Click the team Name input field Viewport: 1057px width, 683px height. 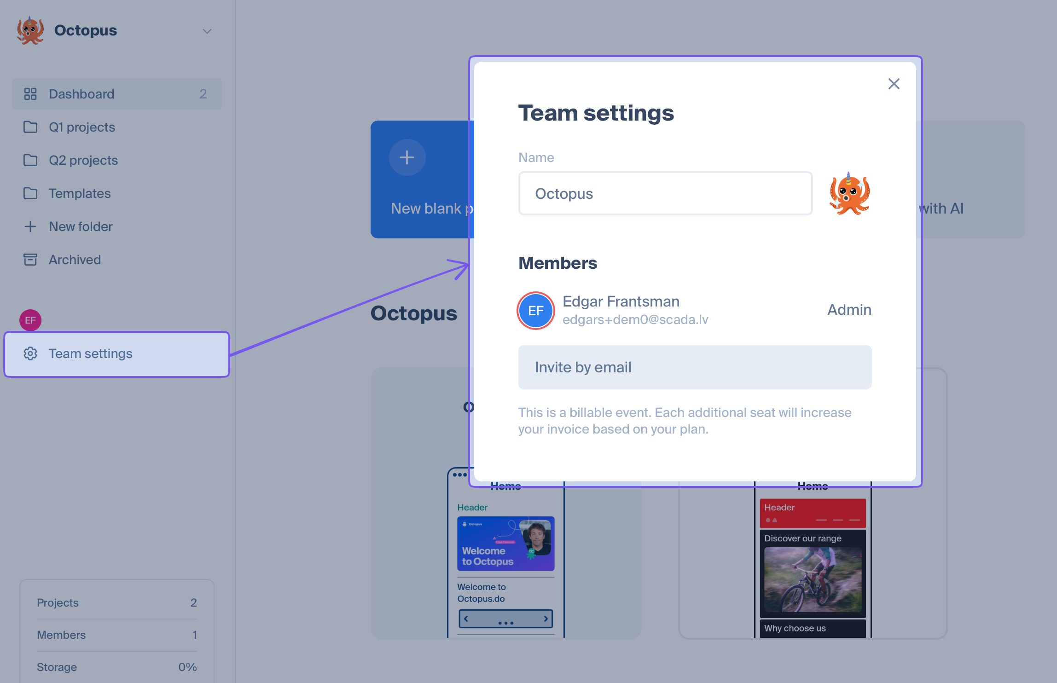[x=665, y=194]
